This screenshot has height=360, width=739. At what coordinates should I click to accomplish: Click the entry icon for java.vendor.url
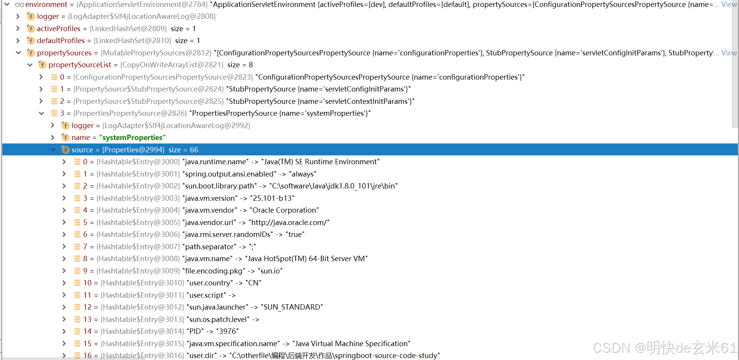pos(77,222)
